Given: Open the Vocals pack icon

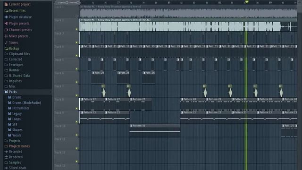Looking at the screenshot, I should [x=9, y=135].
